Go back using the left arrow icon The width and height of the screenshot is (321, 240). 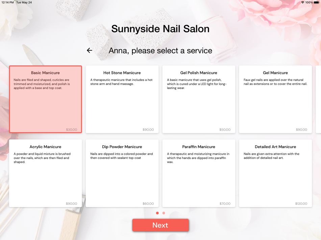coord(90,50)
